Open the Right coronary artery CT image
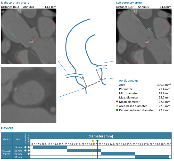This screenshot has width=174, height=161. pos(28,36)
